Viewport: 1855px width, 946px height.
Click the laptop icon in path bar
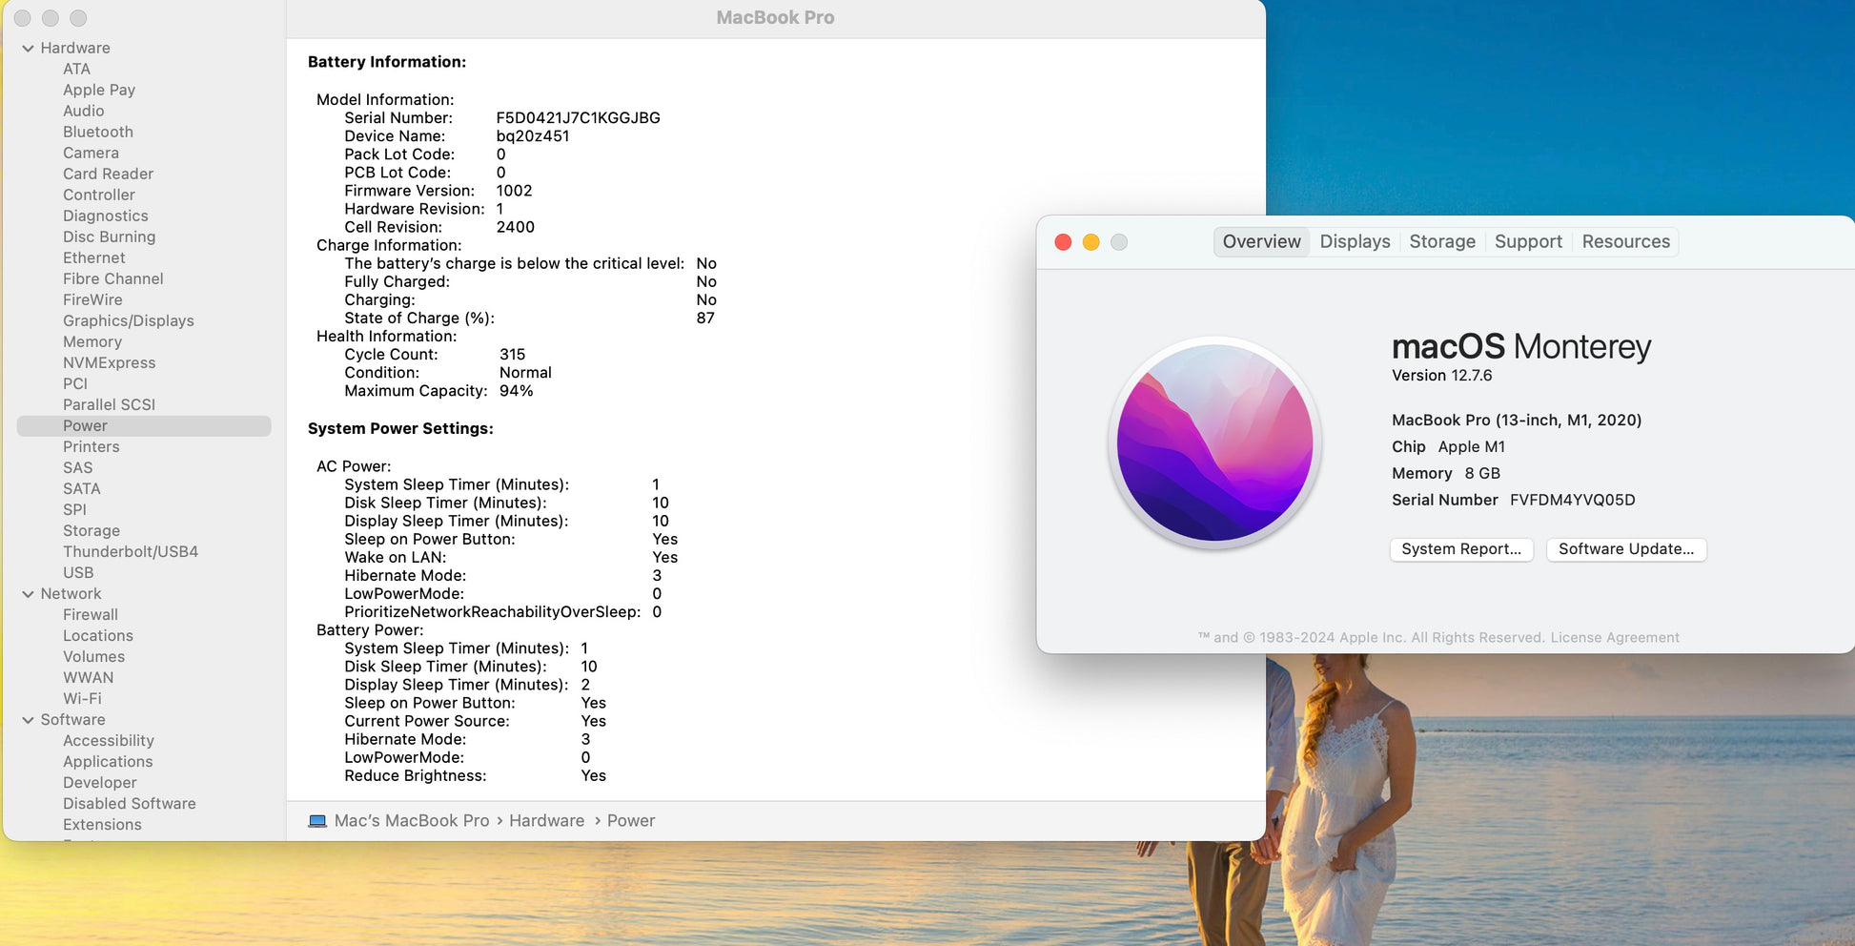317,821
